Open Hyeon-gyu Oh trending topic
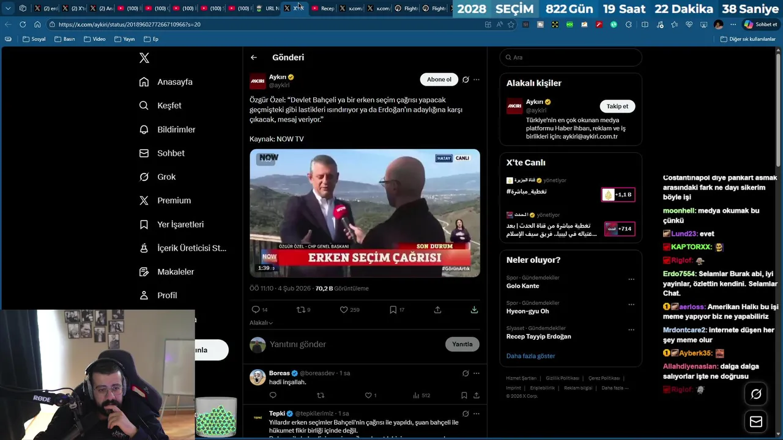Viewport: 783px width, 440px height. point(527,311)
